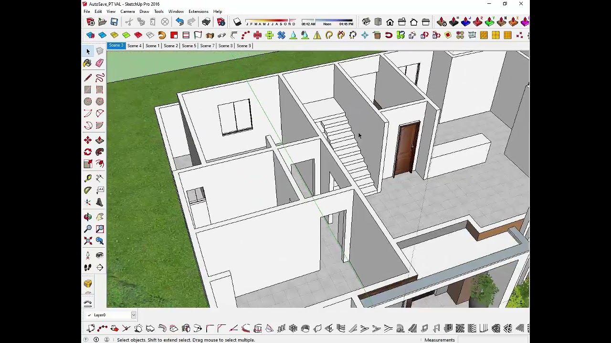This screenshot has width=611, height=343.
Task: Select the Look Around eye tool
Action: pyautogui.click(x=100, y=255)
